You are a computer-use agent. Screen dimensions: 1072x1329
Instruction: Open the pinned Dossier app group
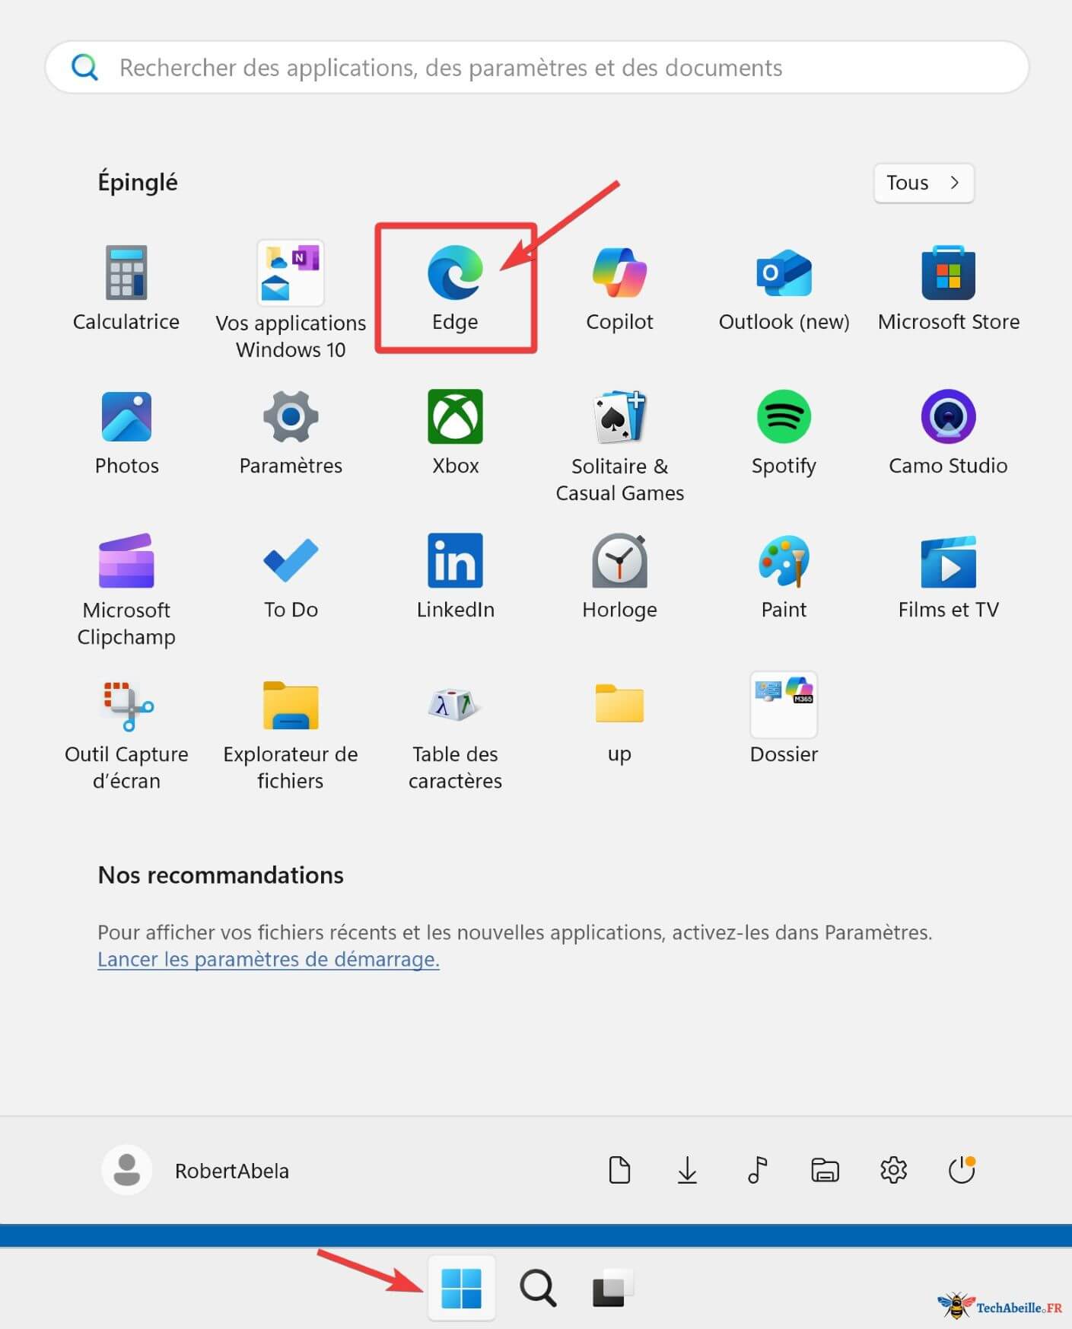tap(784, 718)
